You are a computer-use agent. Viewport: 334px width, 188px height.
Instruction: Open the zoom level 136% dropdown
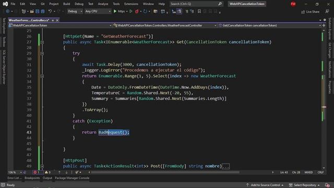(15, 172)
